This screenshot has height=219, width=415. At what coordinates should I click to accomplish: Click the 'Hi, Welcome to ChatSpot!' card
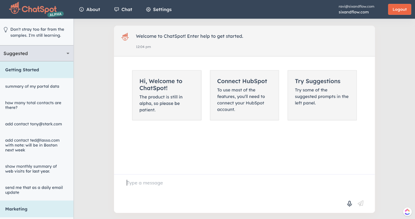[x=167, y=95]
